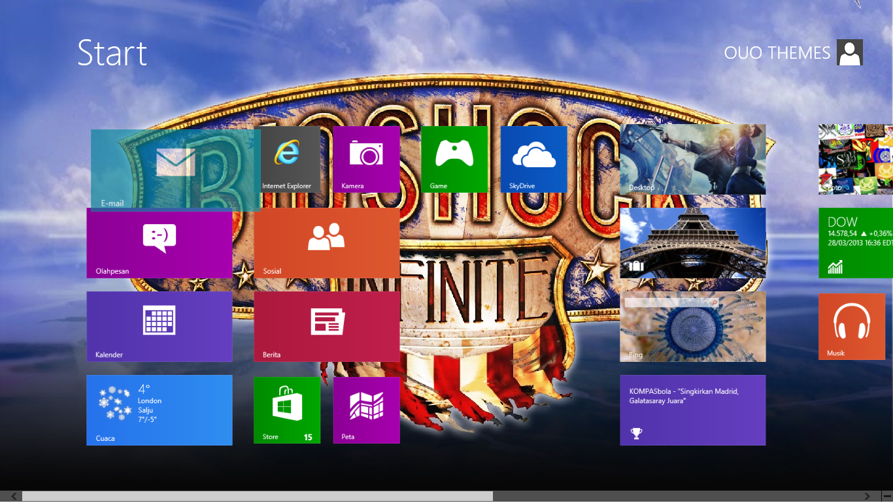This screenshot has width=893, height=503.
Task: Open the Xbox Game tile
Action: click(x=454, y=159)
